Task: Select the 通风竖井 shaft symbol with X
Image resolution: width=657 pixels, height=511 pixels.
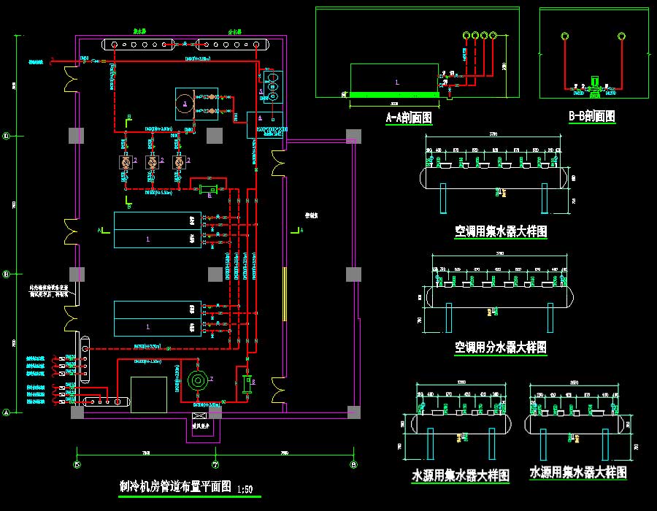Action: click(199, 417)
